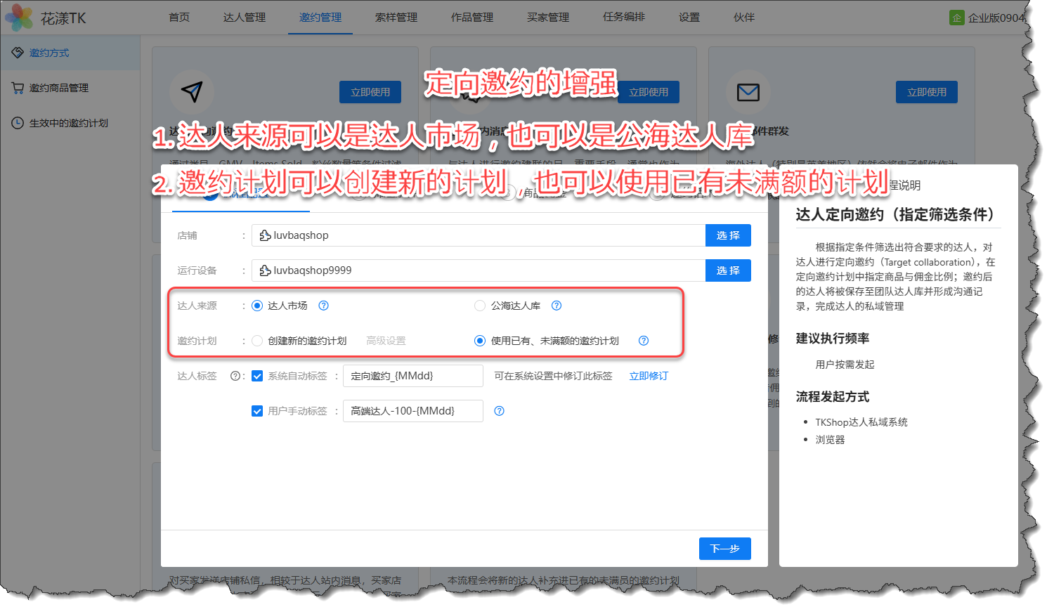Viewport: 1054px width, 614px height.
Task: Click the 立即修订 link
Action: point(649,376)
